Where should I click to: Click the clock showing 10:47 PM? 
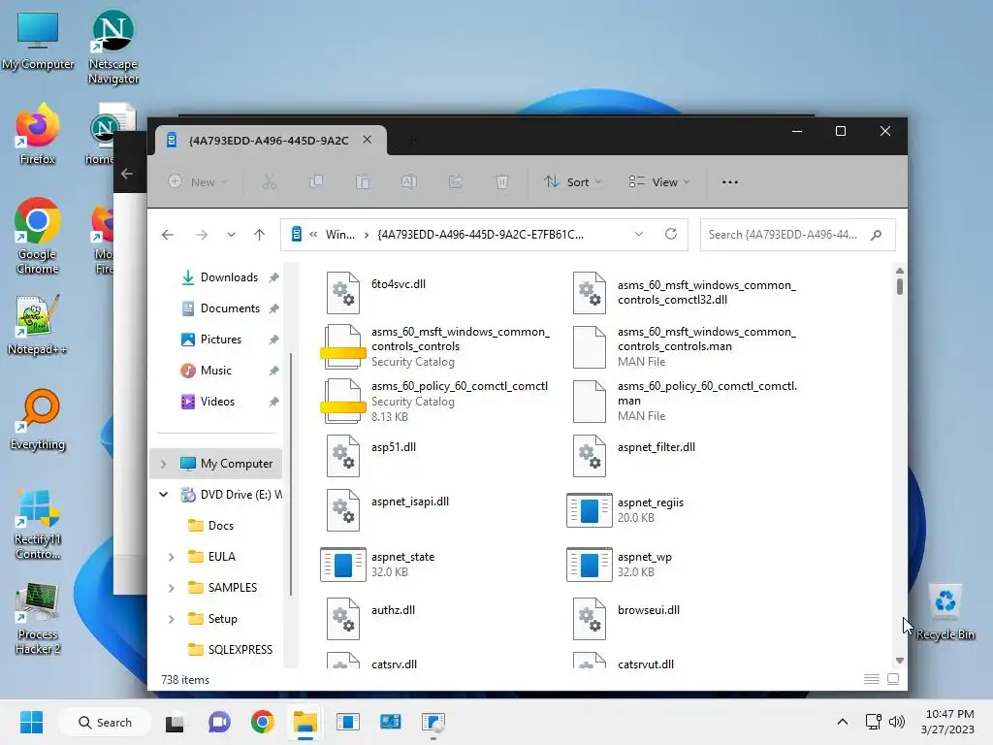pyautogui.click(x=949, y=714)
